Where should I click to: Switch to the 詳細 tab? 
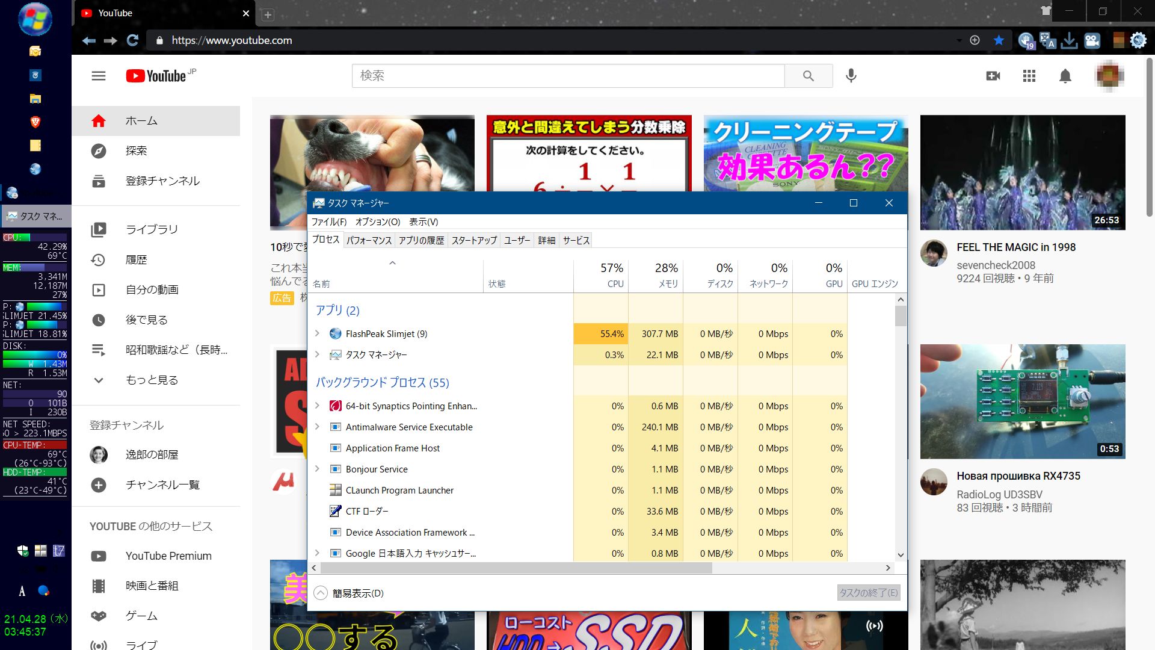tap(547, 241)
